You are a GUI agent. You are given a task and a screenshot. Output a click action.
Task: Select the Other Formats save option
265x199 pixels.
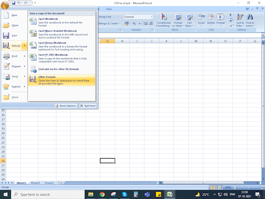pos(62,80)
